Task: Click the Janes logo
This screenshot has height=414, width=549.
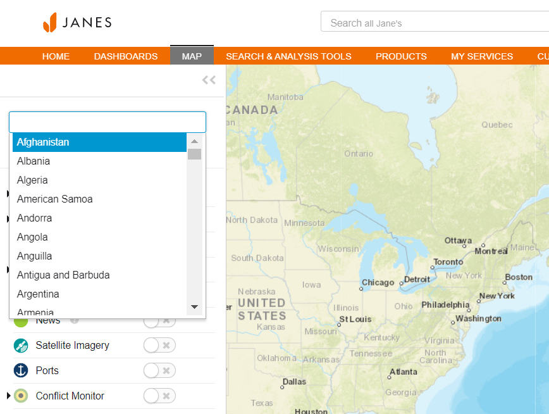Action: tap(77, 23)
